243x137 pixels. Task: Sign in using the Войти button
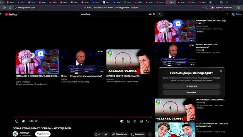[237, 14]
